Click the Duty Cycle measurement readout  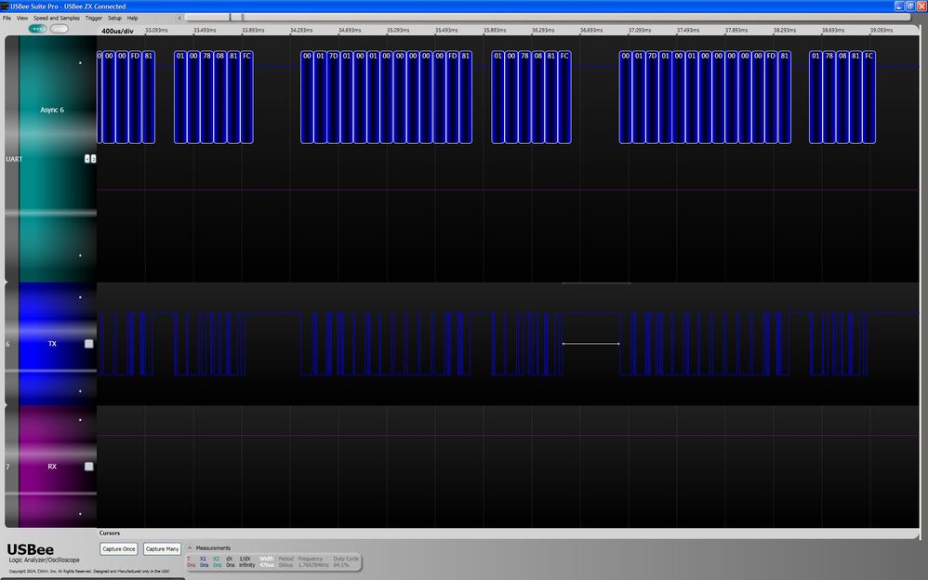pos(346,561)
